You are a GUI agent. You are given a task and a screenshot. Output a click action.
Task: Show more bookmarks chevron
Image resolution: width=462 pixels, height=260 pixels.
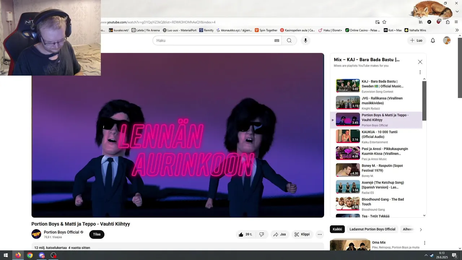coord(457,30)
